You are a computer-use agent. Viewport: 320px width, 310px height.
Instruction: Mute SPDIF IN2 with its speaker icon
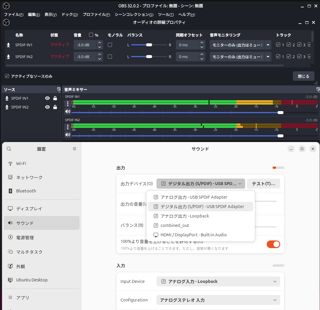pyautogui.click(x=68, y=135)
